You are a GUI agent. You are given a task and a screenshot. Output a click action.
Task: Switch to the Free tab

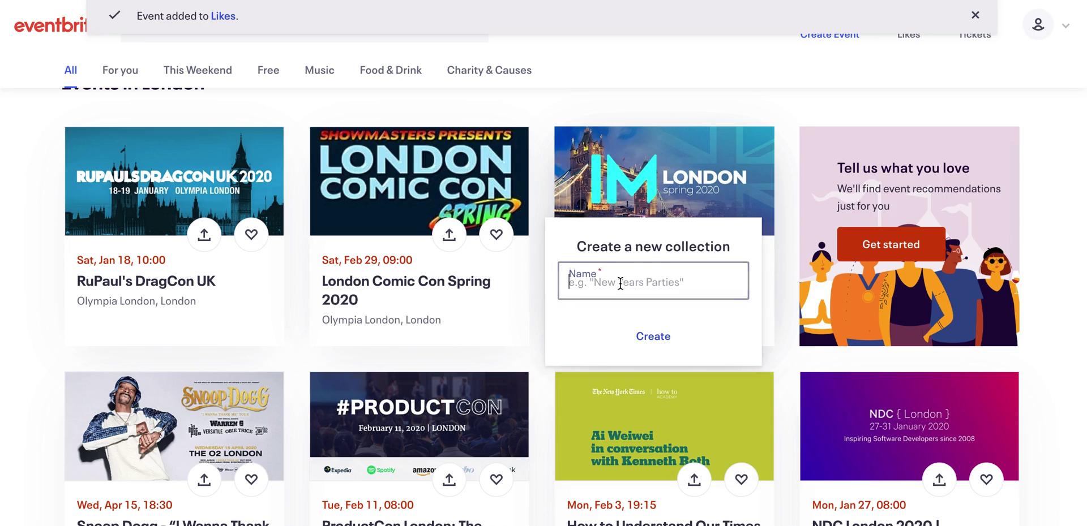pyautogui.click(x=268, y=70)
